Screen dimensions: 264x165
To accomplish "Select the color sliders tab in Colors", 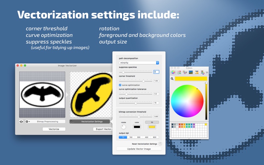I will coord(179,72).
